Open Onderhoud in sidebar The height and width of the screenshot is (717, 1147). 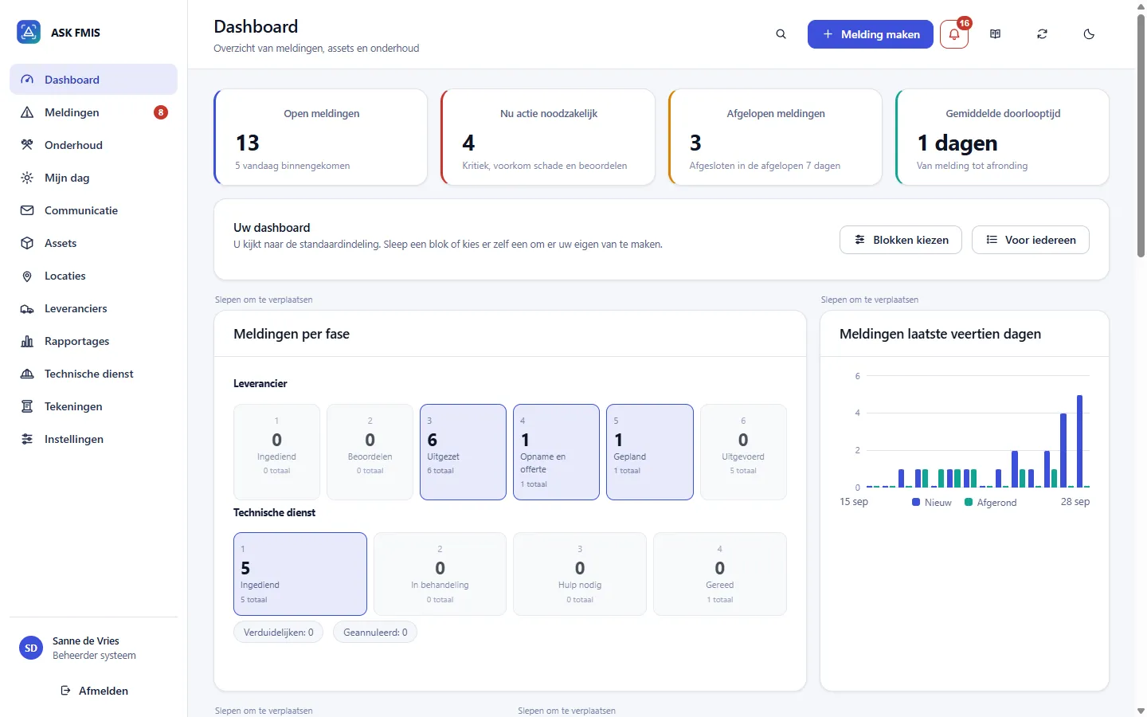coord(93,145)
